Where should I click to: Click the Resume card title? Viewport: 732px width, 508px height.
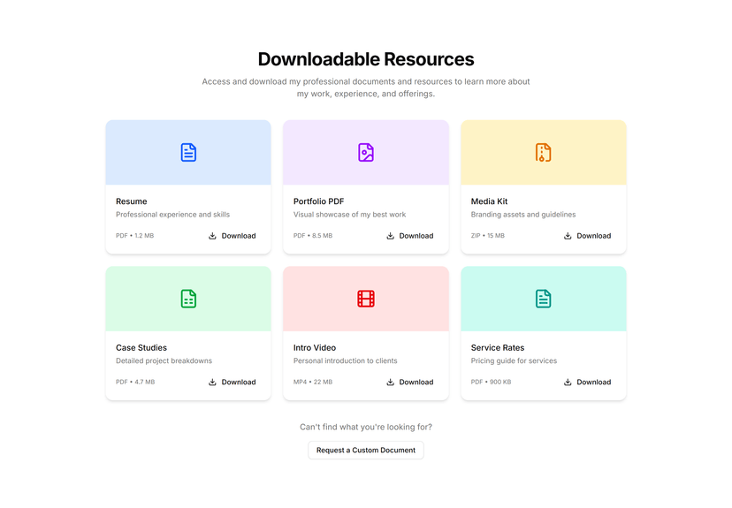tap(131, 201)
